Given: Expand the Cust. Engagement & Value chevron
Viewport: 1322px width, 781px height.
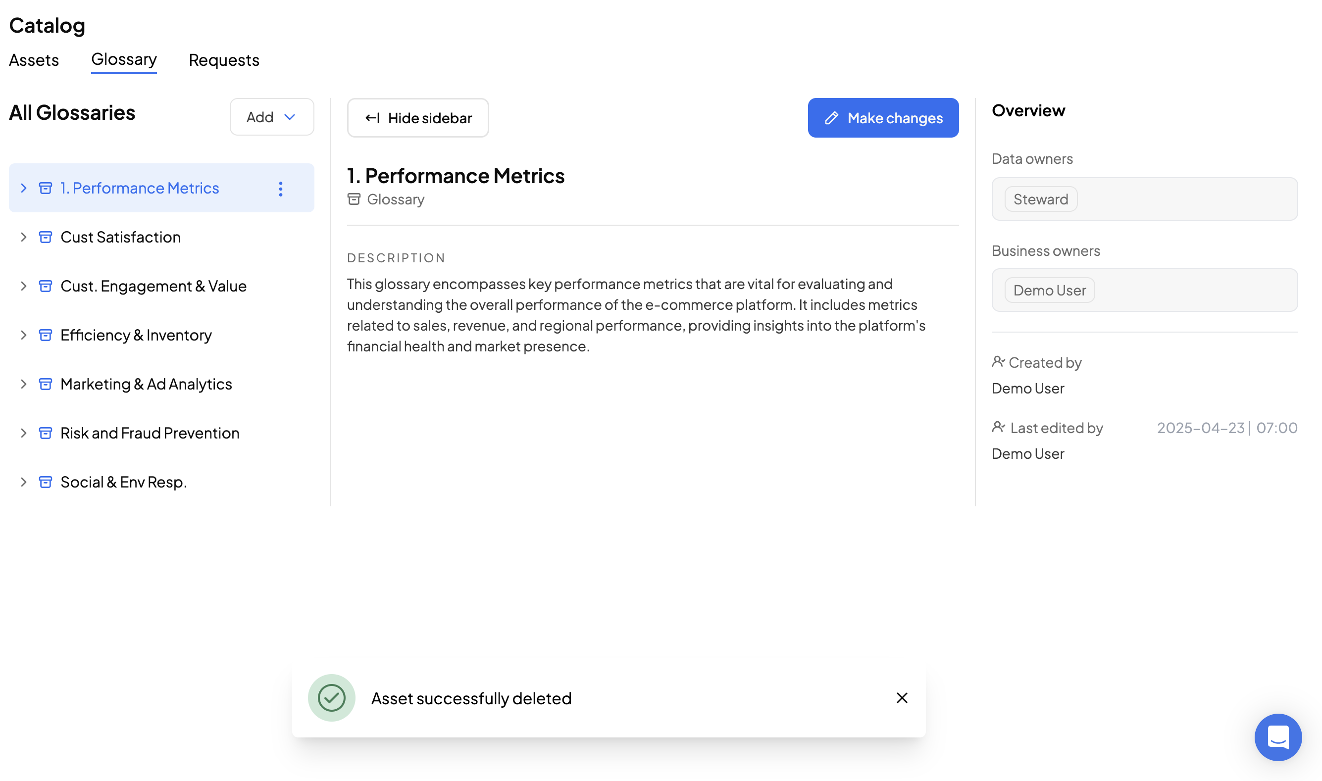Looking at the screenshot, I should pos(24,286).
